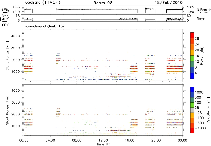Click the '08:00' time tick label
The image size is (211, 146).
coord(77,140)
